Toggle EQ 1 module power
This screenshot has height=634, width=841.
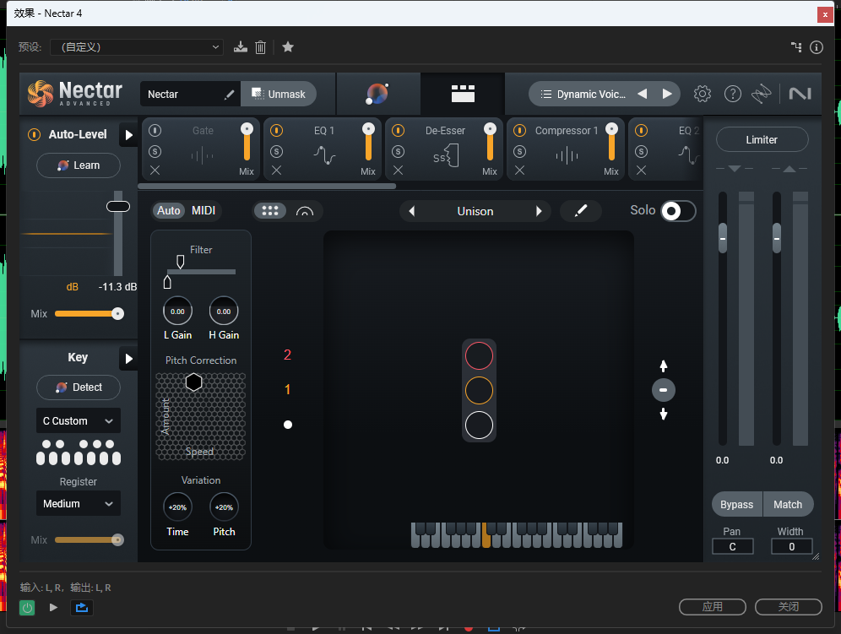[276, 130]
